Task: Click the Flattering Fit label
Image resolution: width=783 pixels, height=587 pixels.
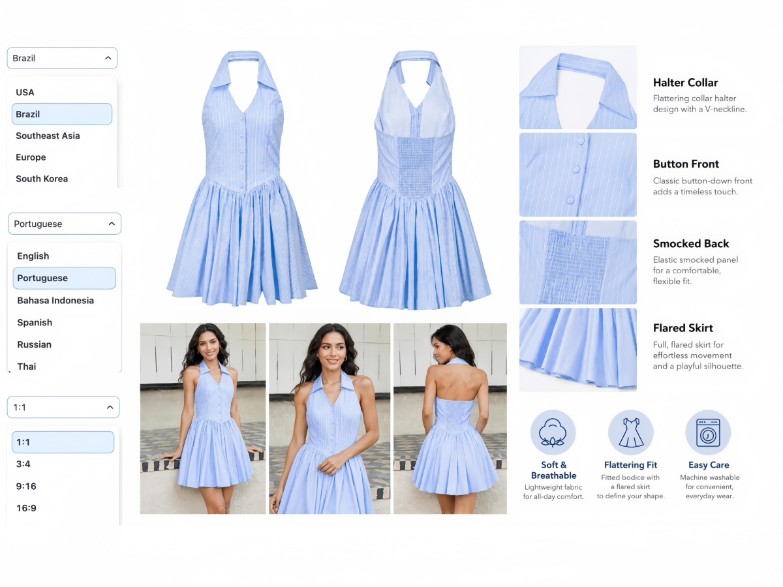Action: 630,465
